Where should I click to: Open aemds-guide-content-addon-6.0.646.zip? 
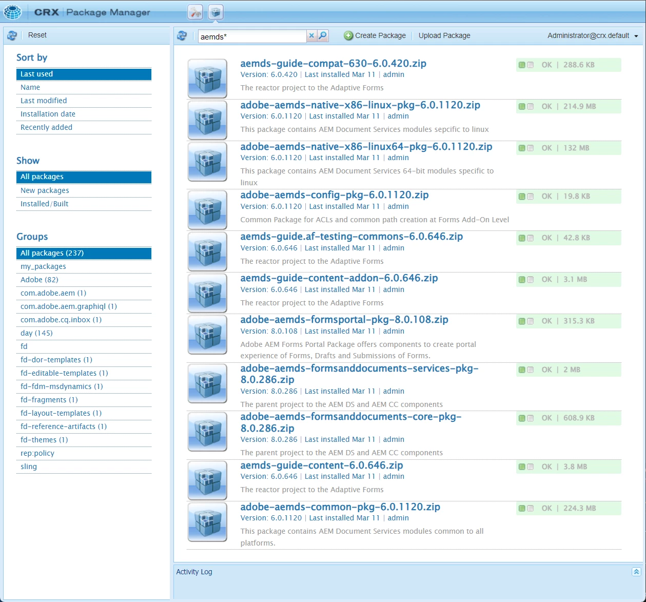tap(339, 278)
